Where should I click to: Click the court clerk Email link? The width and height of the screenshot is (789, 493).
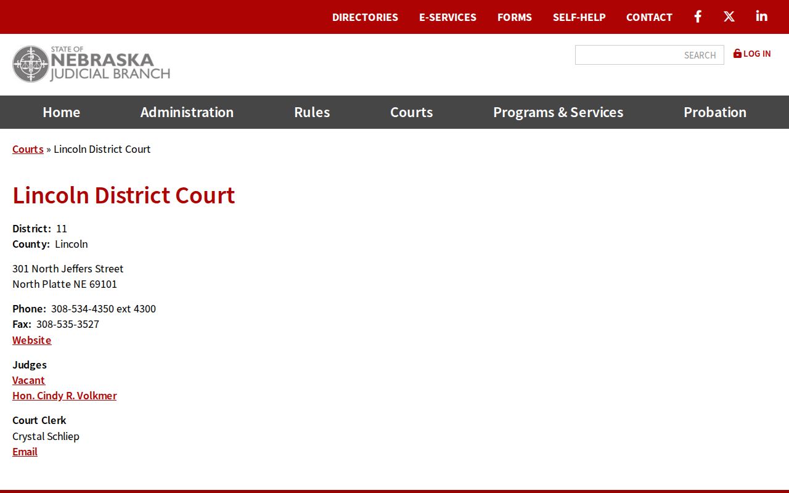(25, 452)
